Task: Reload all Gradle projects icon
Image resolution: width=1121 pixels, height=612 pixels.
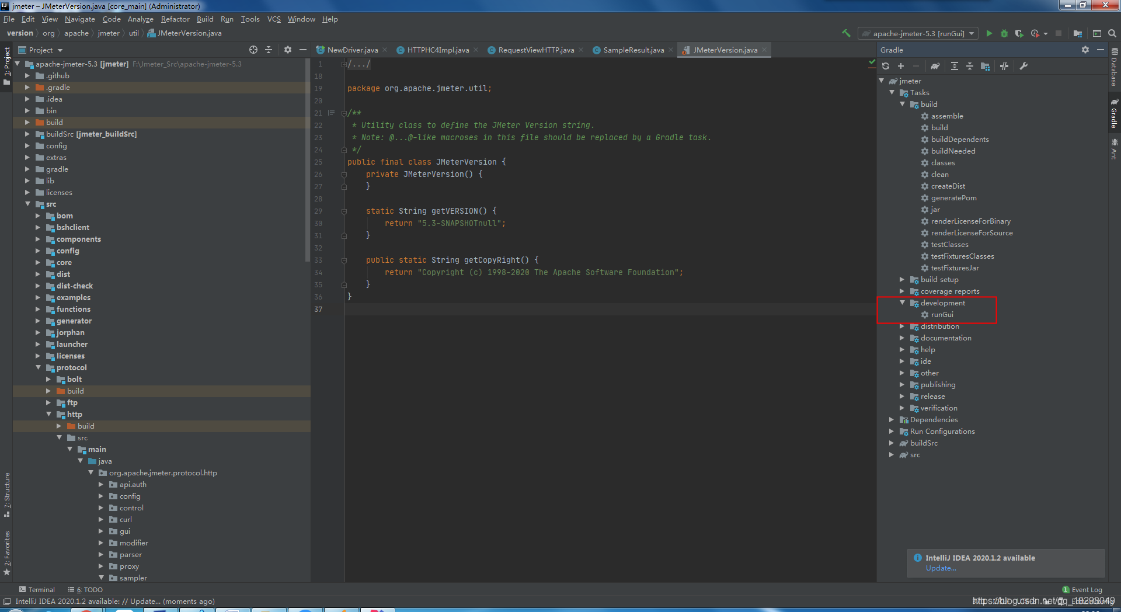Action: (x=886, y=66)
